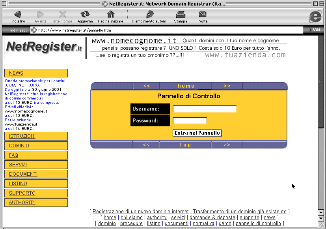Click the address URL field
326x229 pixels.
coord(166,30)
